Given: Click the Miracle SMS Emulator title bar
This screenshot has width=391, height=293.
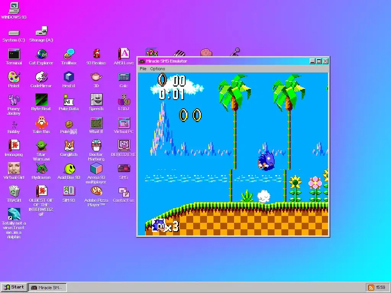Looking at the screenshot, I should (223, 61).
